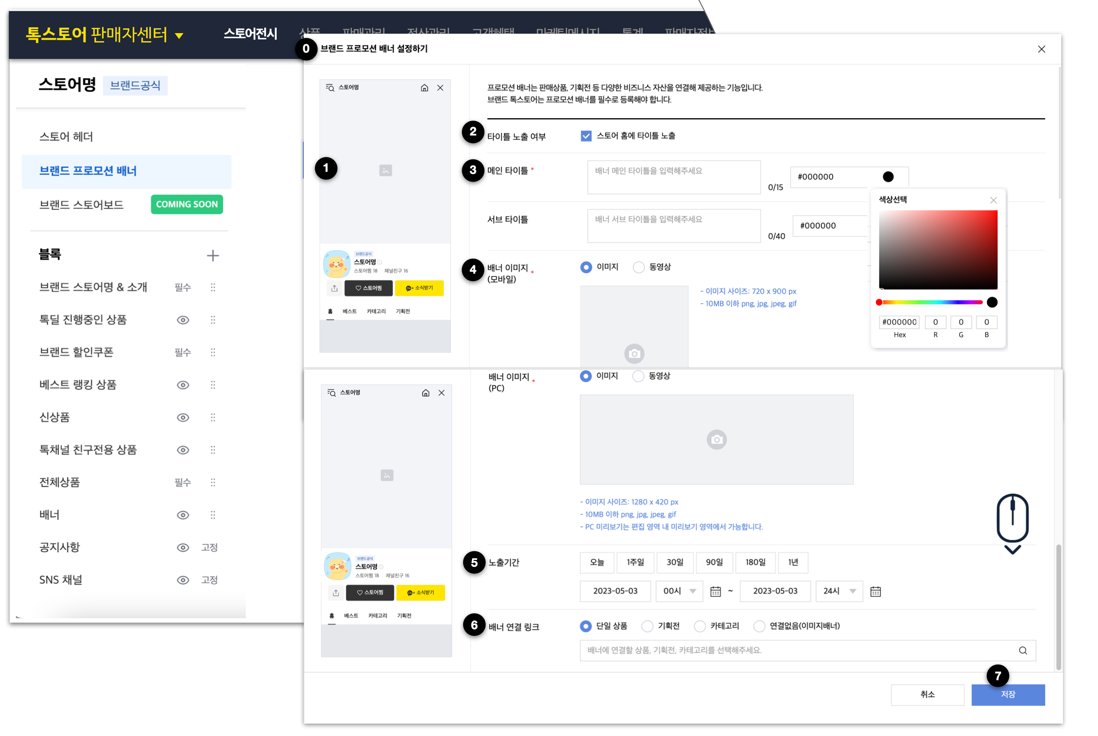The image size is (1098, 736).
Task: Open the 24시 end hour dropdown
Action: tap(839, 591)
